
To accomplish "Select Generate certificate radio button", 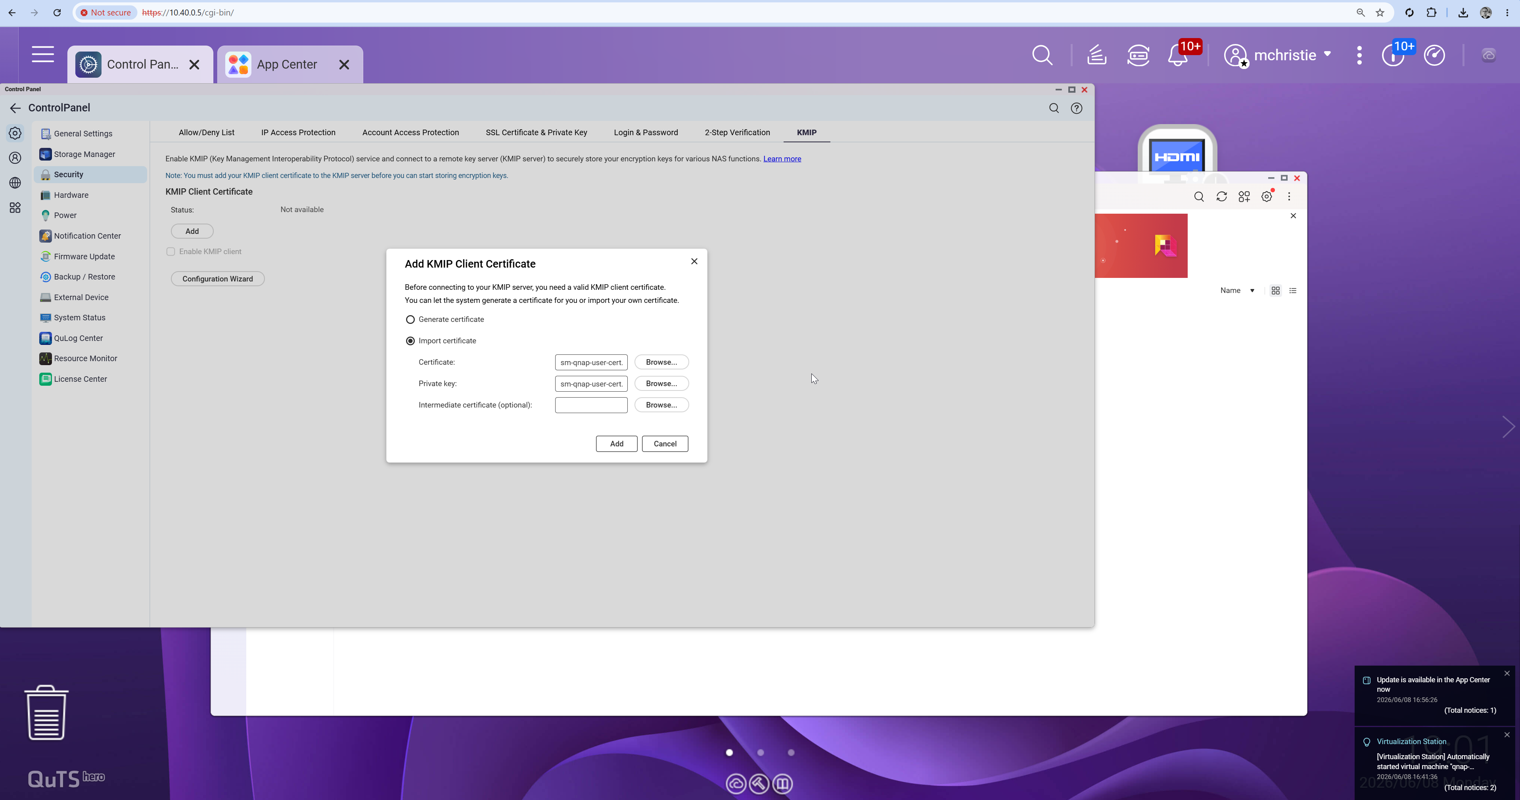I will coord(410,320).
